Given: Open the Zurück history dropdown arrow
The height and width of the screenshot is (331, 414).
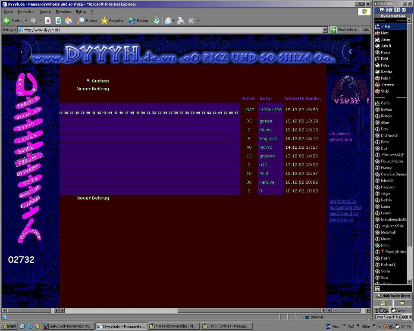Looking at the screenshot, I should click(x=26, y=21).
